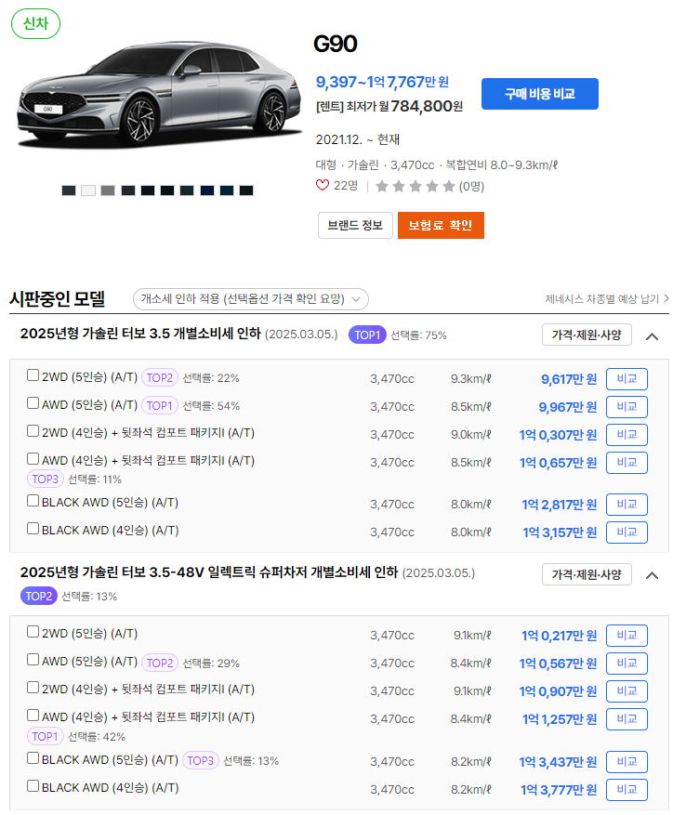Click the 신차 badge
This screenshot has height=815, width=686.
pyautogui.click(x=36, y=24)
